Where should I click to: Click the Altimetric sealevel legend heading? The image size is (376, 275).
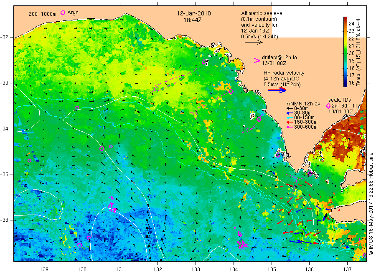pyautogui.click(x=262, y=13)
